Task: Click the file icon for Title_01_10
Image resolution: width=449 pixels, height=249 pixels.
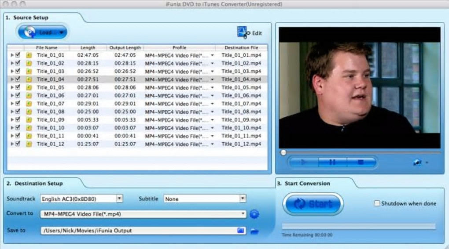Action: tap(29, 128)
